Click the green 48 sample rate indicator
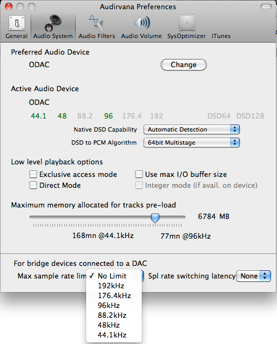277x344 pixels. [62, 116]
